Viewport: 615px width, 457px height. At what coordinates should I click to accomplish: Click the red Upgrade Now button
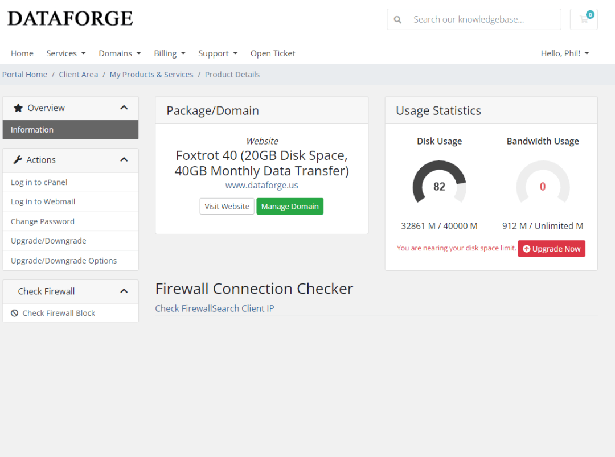[x=551, y=249]
